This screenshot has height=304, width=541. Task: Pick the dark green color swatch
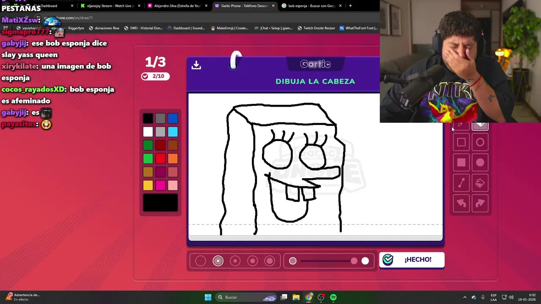click(x=148, y=146)
